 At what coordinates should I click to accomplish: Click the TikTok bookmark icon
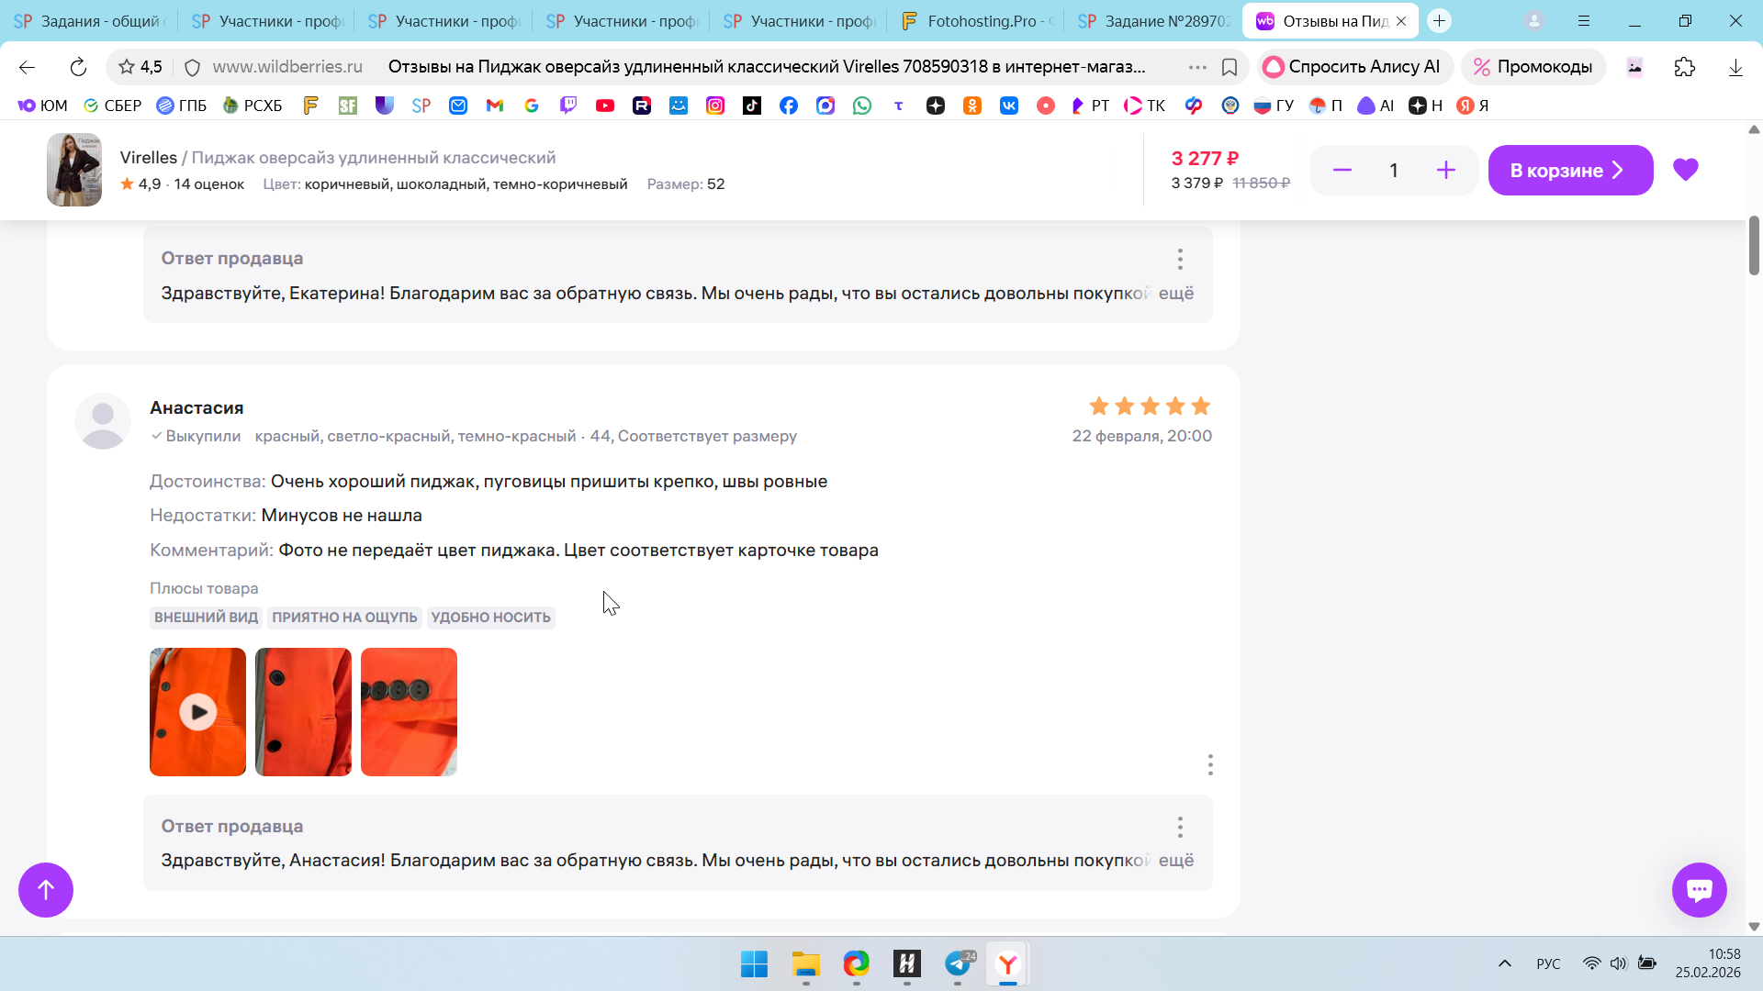(x=751, y=106)
